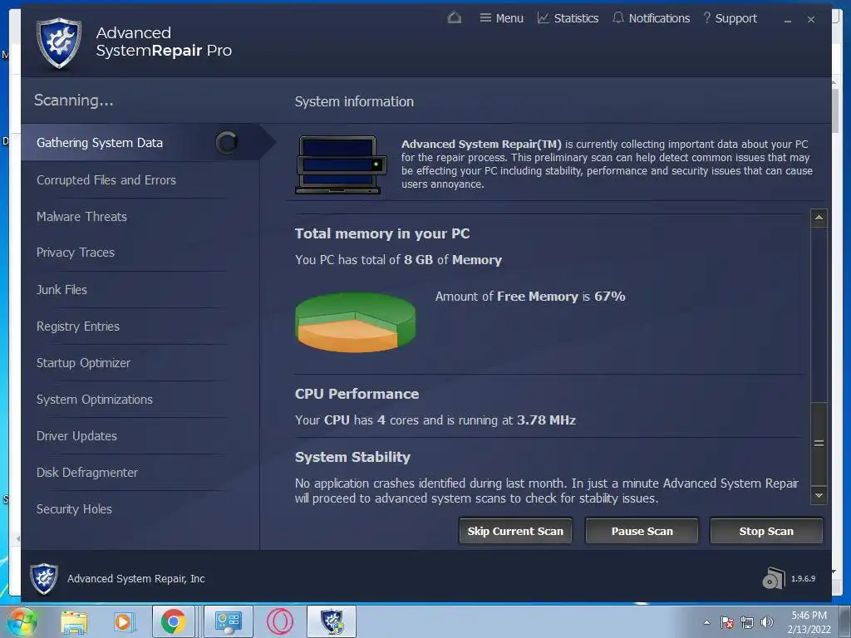Select Malware Threats in the sidebar
This screenshot has height=638, width=851.
click(81, 217)
